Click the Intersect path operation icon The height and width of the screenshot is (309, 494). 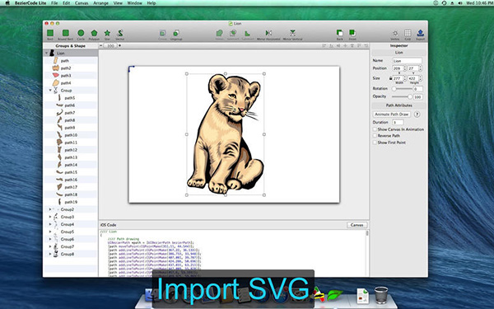233,33
